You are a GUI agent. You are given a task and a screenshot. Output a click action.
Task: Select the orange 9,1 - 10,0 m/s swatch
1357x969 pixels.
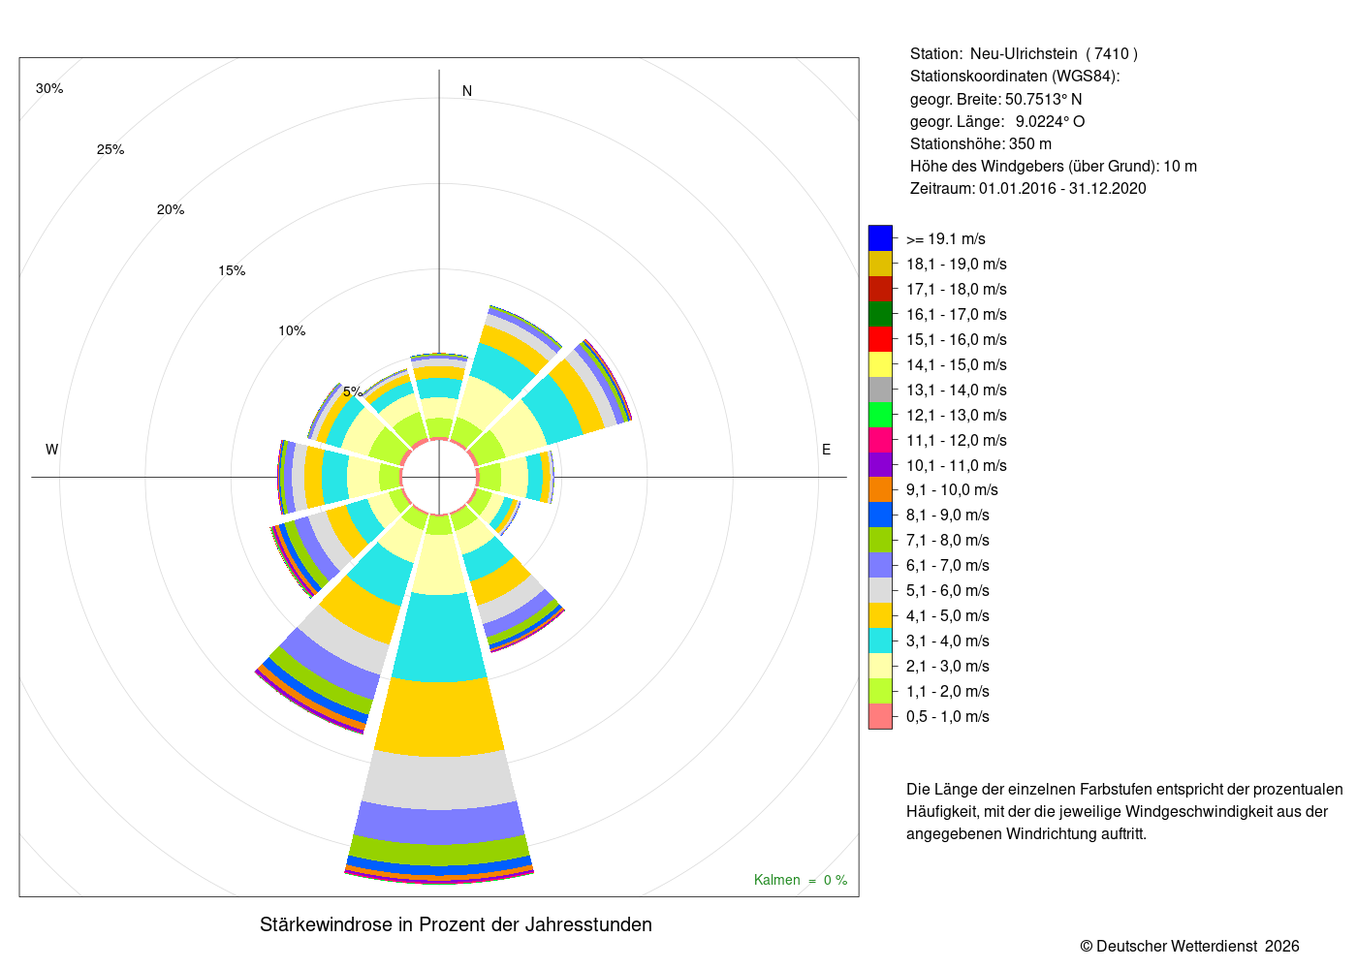pyautogui.click(x=880, y=489)
